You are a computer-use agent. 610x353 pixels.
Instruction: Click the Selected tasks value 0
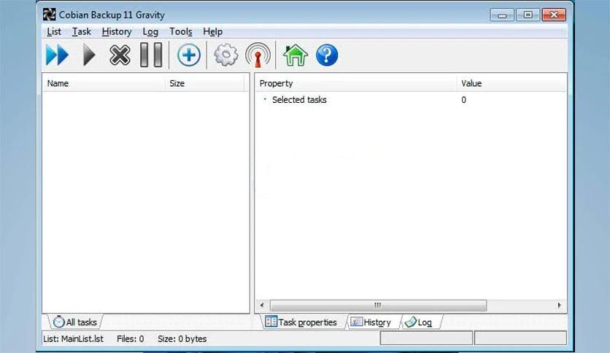463,99
